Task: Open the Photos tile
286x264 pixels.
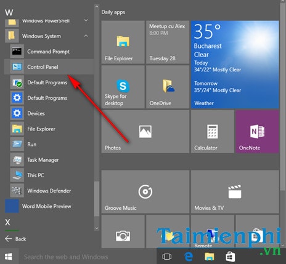Action: point(145,132)
